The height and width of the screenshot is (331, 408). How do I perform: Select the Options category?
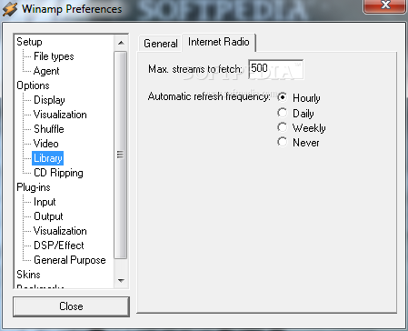(x=33, y=85)
